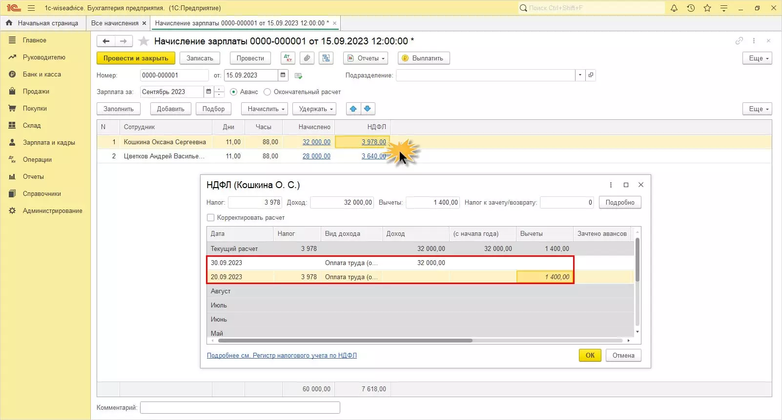Open the Начислить dropdown menu
Viewport: 782px width, 420px height.
tap(266, 109)
